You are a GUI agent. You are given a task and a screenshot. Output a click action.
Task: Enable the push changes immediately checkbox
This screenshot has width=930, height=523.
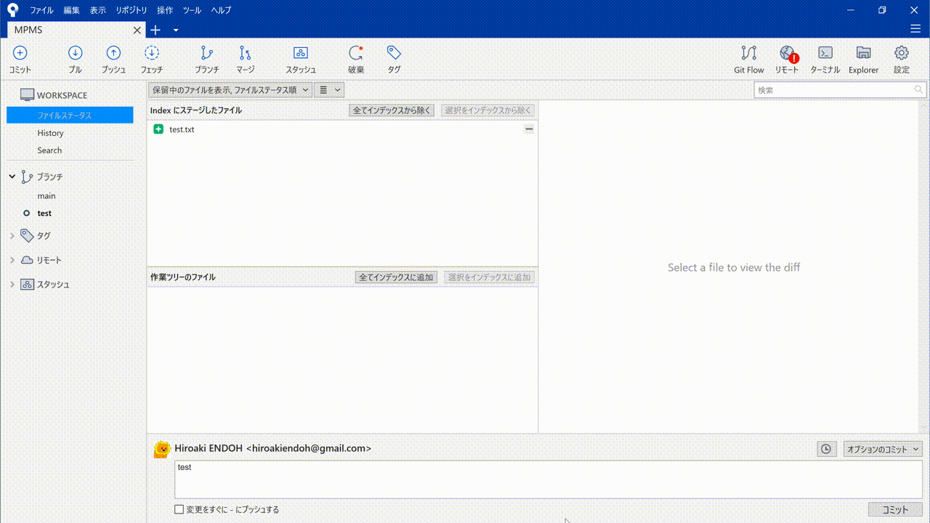point(179,509)
